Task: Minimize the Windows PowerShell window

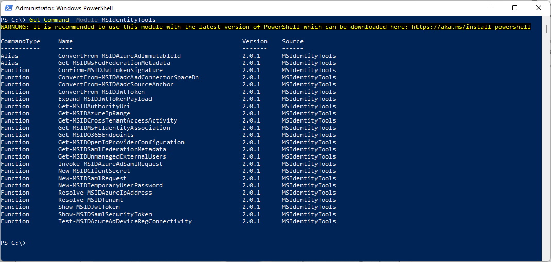Action: point(491,8)
